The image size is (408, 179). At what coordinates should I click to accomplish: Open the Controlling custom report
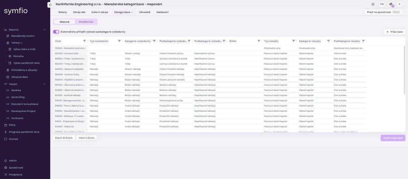point(18,97)
